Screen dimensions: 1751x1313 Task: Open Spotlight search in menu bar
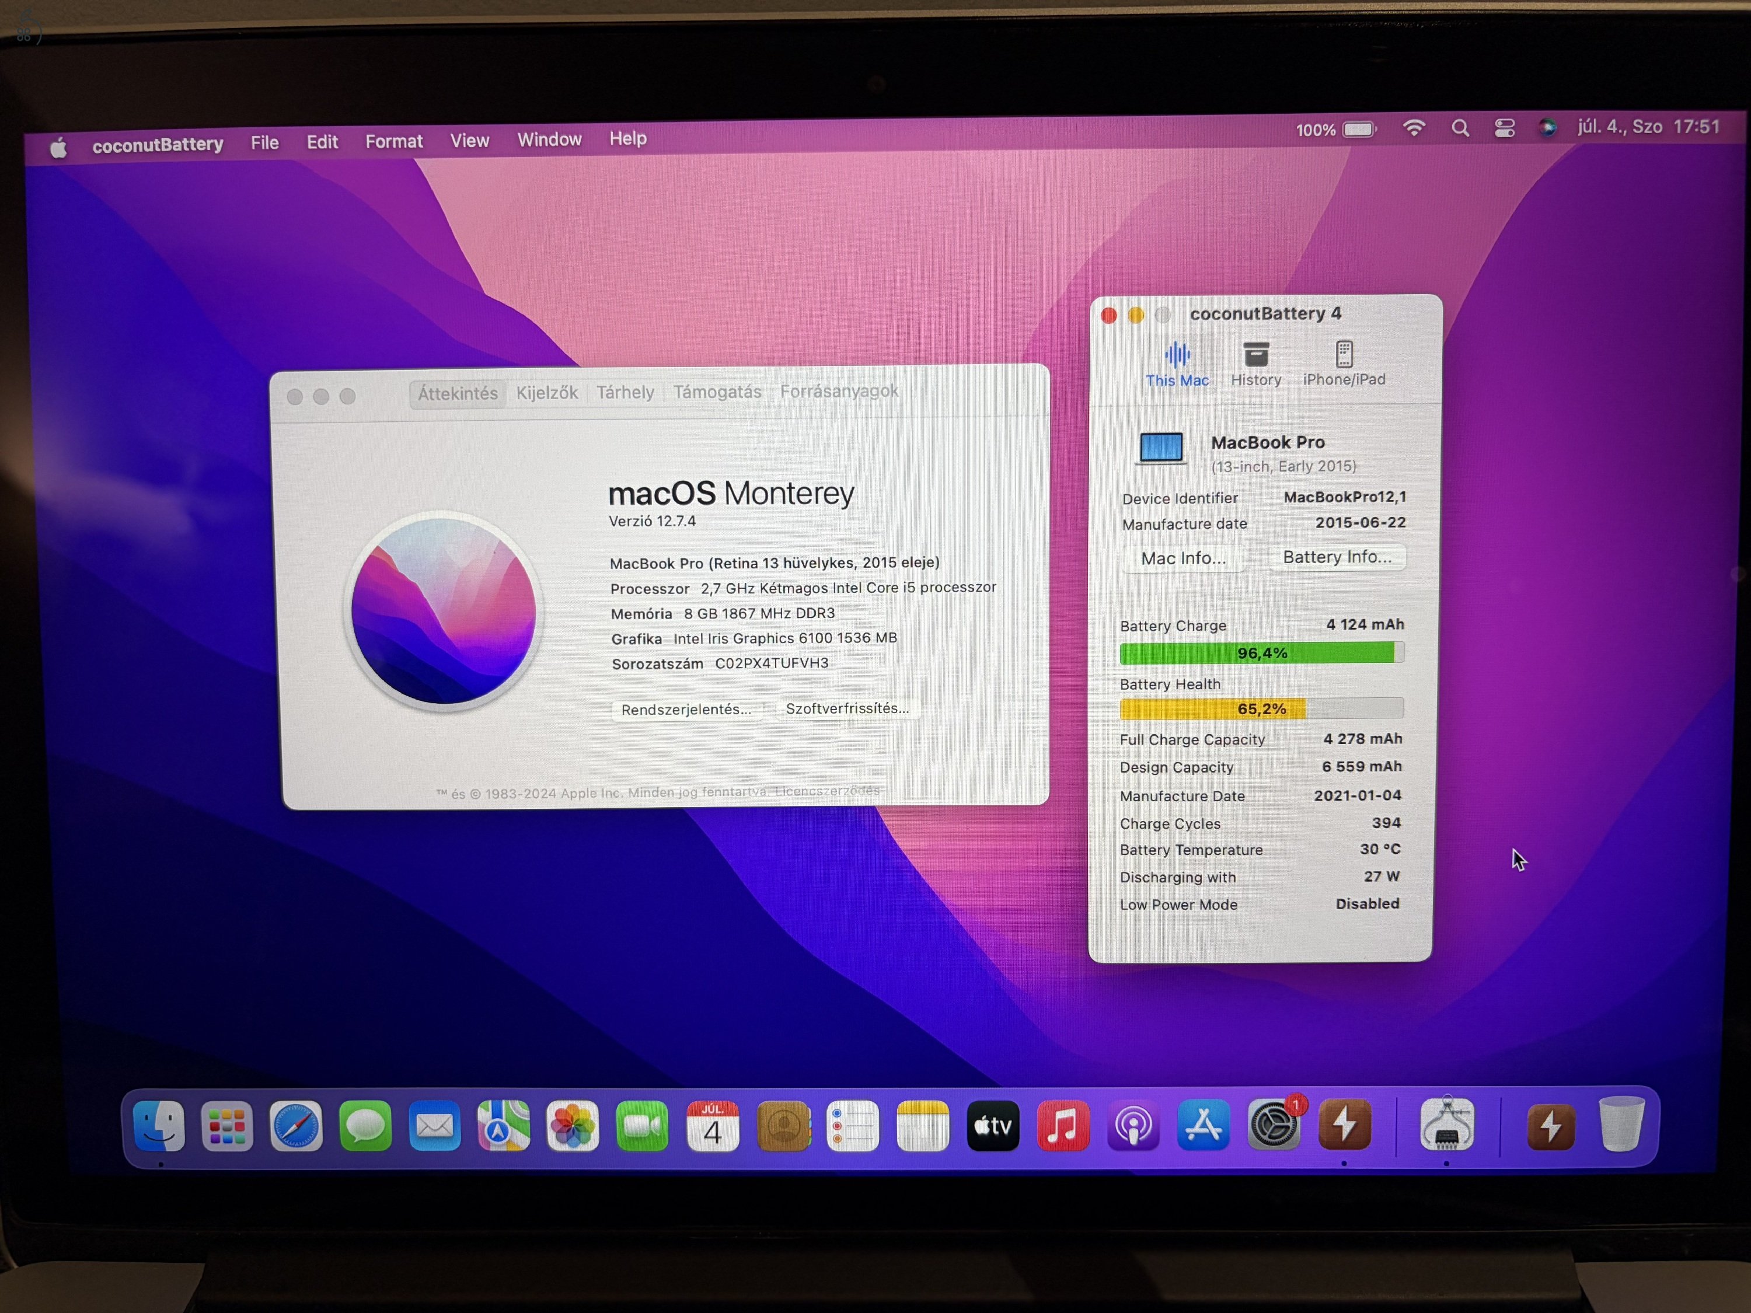point(1460,128)
